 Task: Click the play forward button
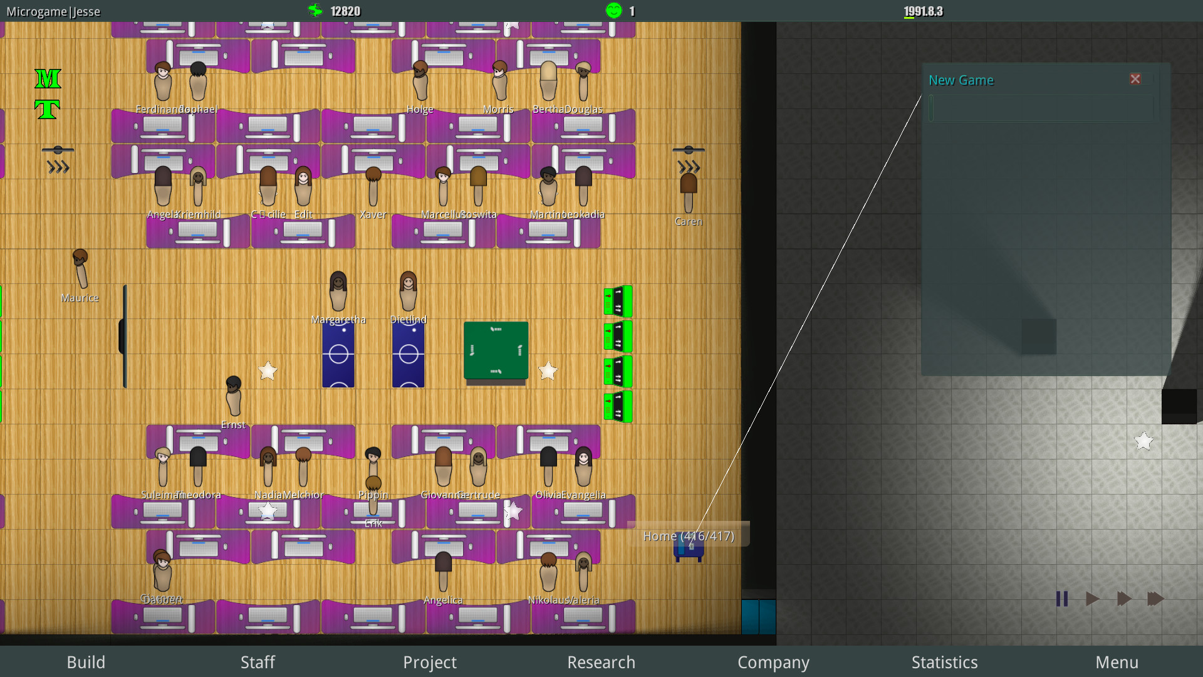coord(1091,599)
